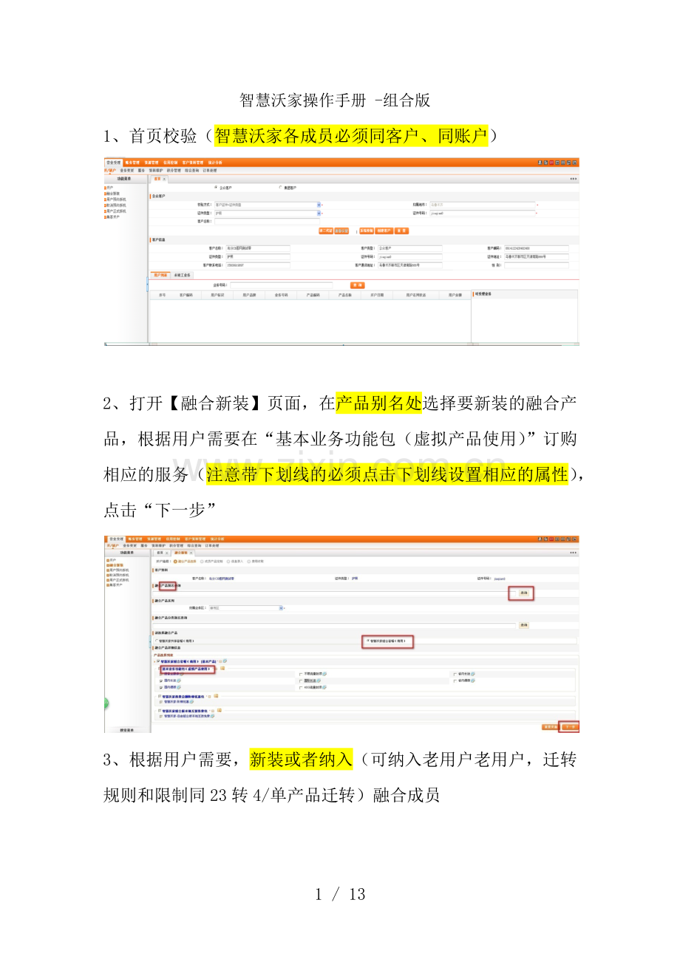Click info icon next to 不限流量封顶
The image size is (680, 962).
324,674
